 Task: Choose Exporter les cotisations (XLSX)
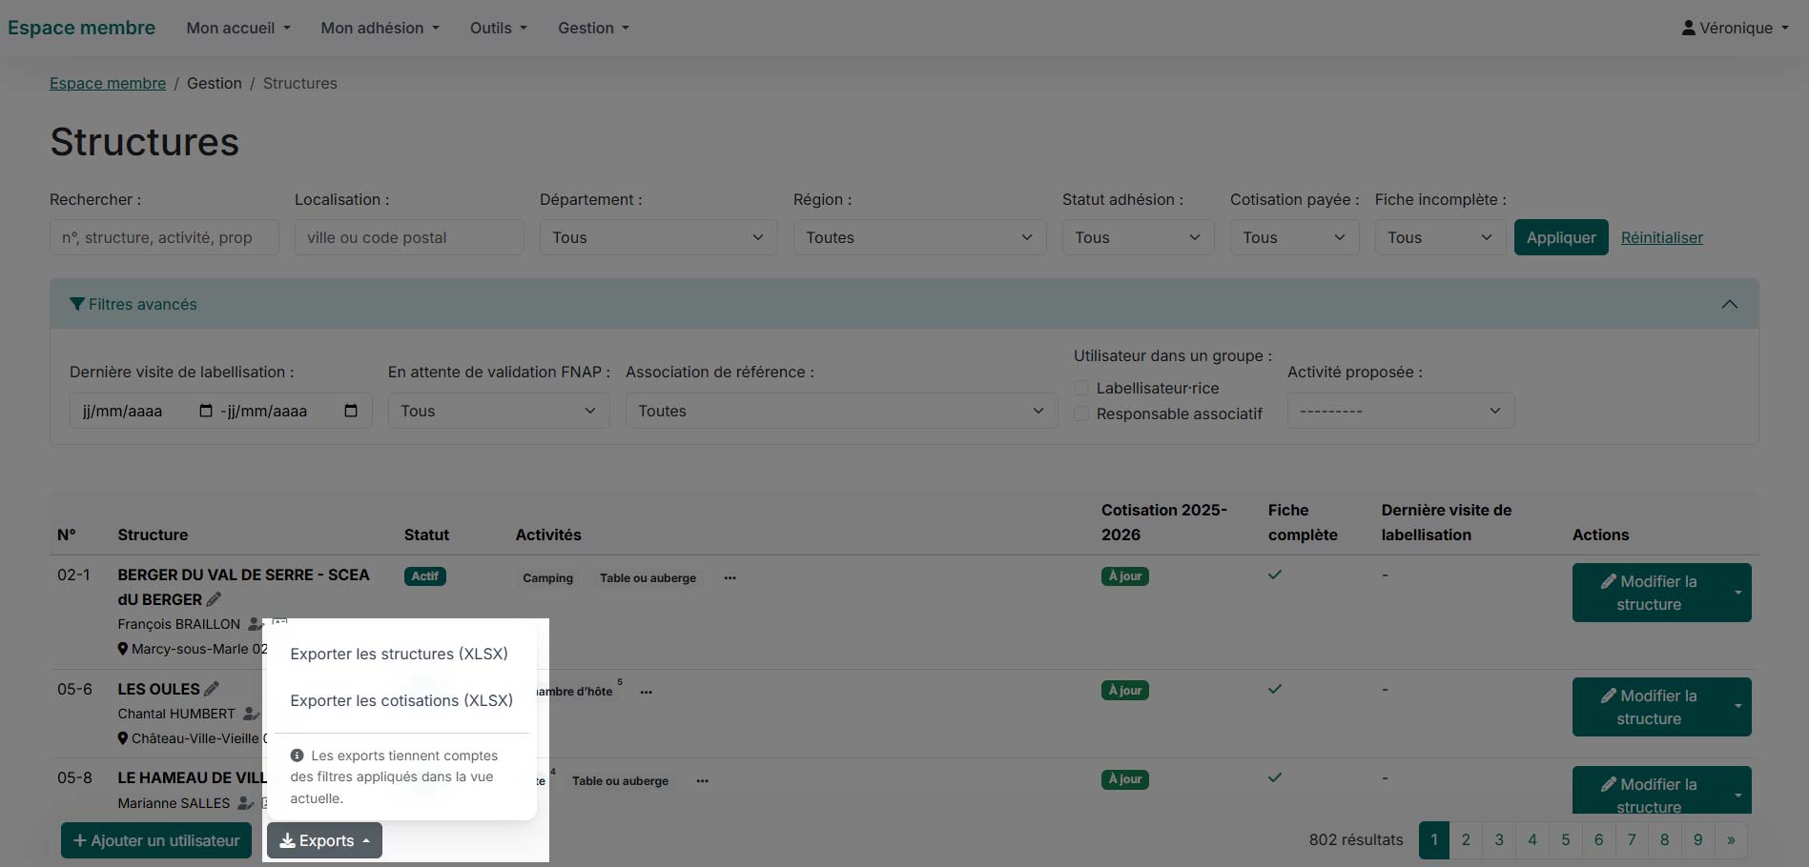point(401,700)
